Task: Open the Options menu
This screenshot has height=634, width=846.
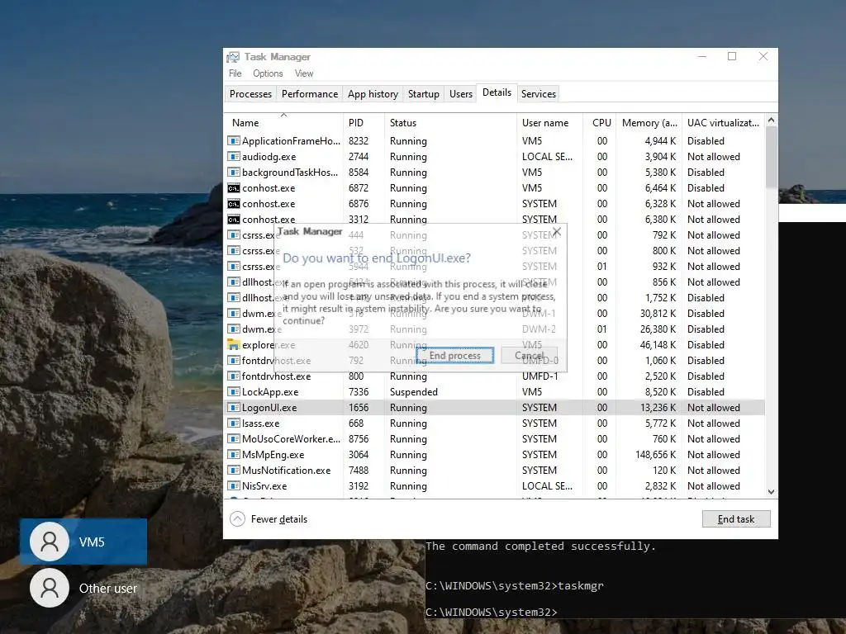Action: tap(268, 73)
